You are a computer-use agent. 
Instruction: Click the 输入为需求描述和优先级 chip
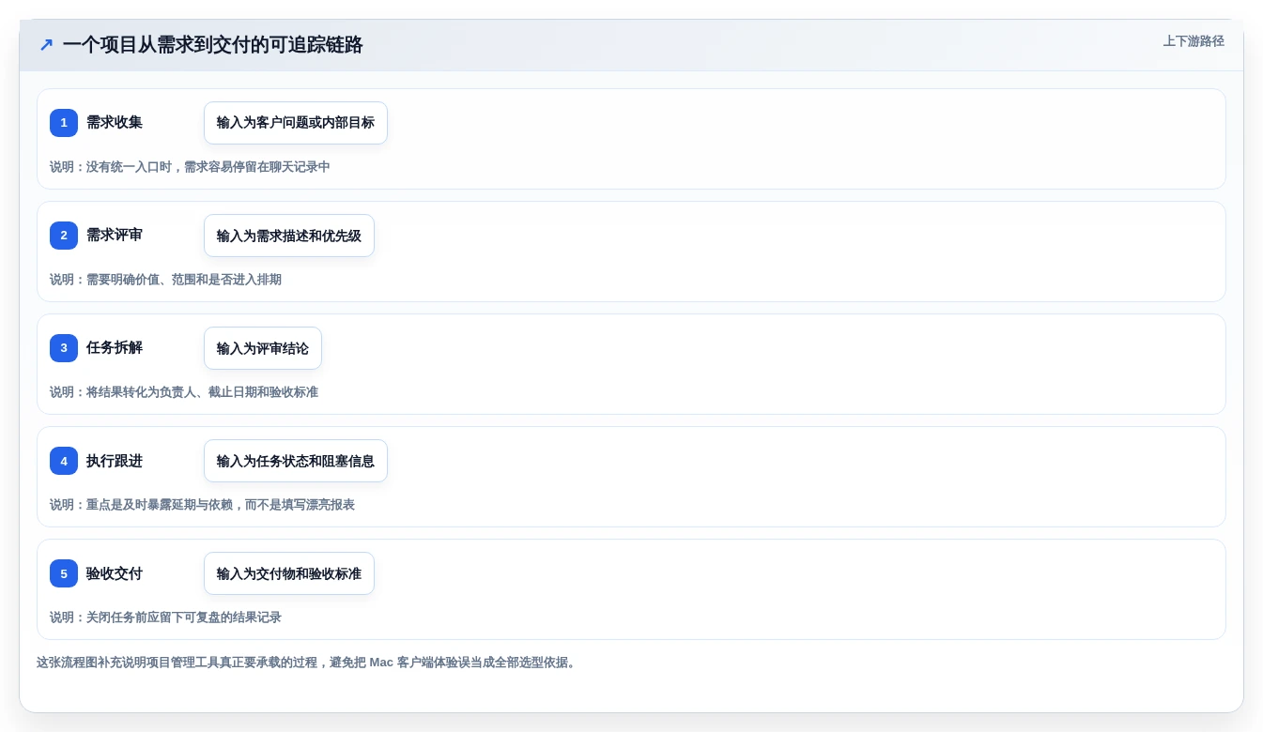point(289,236)
